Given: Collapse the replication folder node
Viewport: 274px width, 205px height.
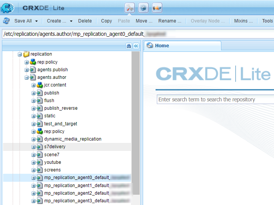Looking at the screenshot, I should 20,54.
